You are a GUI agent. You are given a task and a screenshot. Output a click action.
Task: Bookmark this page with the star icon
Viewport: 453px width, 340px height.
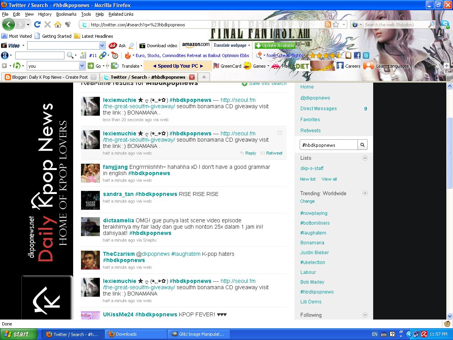336,24
